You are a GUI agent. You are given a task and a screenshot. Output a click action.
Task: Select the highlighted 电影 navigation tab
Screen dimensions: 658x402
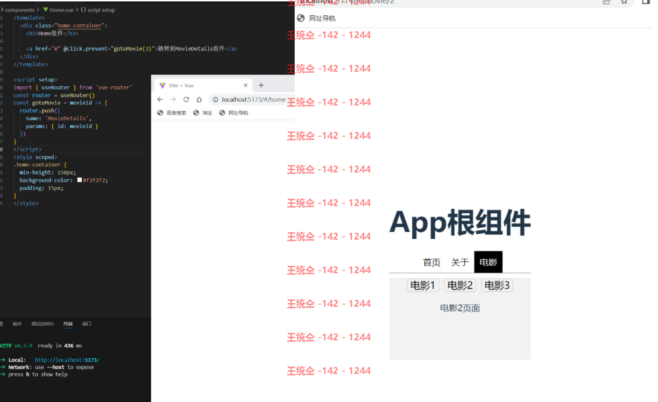(488, 262)
